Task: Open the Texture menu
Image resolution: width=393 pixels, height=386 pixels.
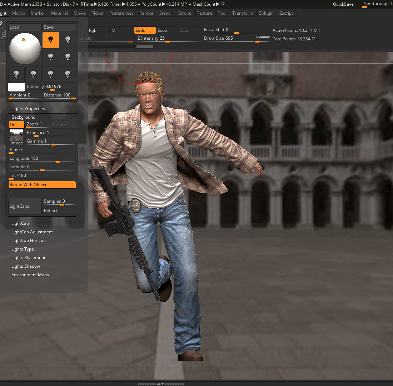Action: tap(204, 13)
